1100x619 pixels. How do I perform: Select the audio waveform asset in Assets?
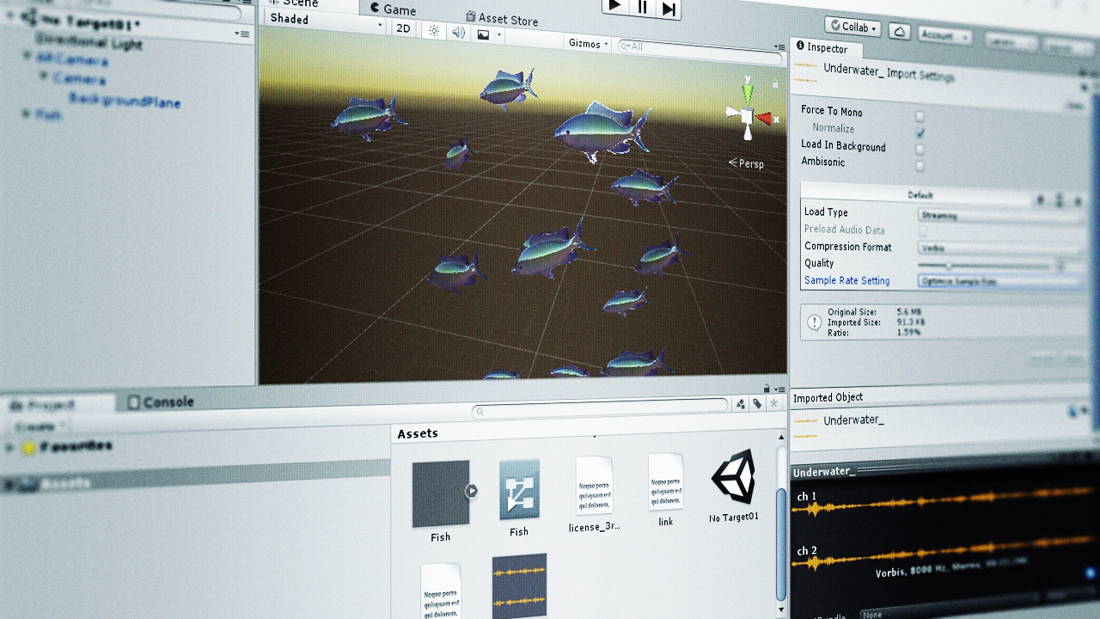519,585
